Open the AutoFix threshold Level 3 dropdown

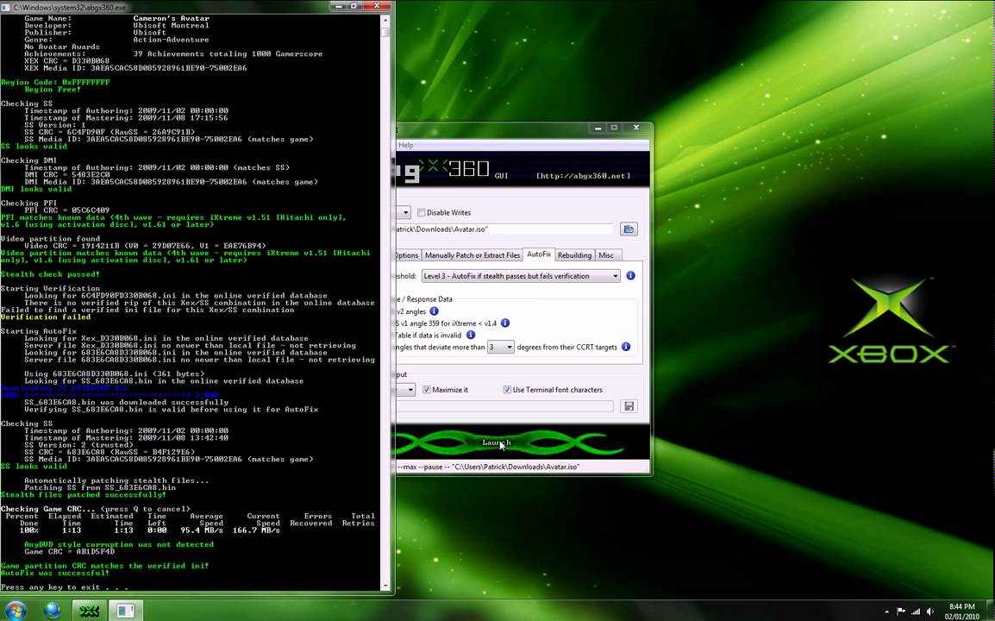521,276
